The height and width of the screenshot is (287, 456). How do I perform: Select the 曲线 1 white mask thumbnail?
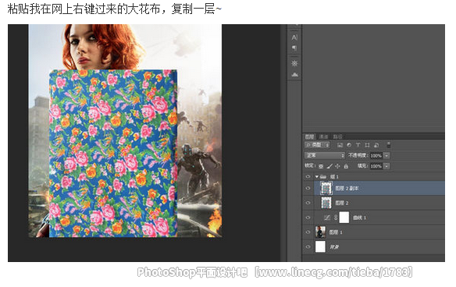pos(344,218)
